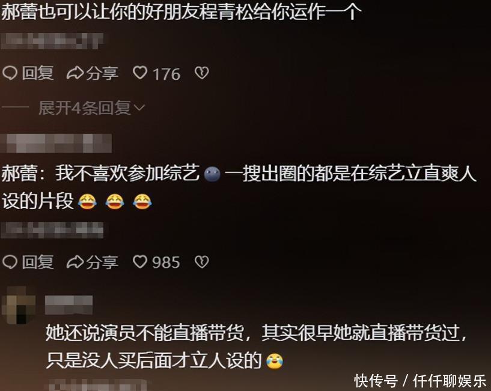Like the comment with 985 likes
Screen dimensions: 491x391
point(140,262)
